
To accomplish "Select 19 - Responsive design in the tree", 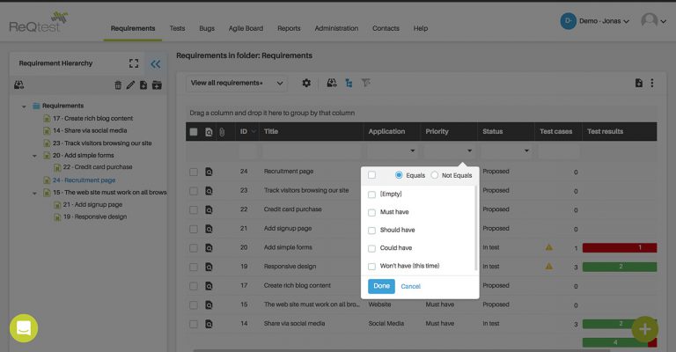I will point(95,217).
